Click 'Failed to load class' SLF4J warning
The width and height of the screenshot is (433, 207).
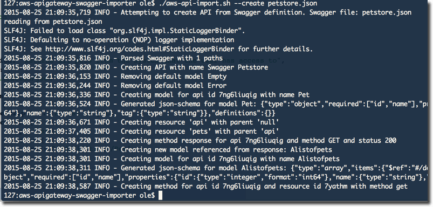click(x=125, y=31)
